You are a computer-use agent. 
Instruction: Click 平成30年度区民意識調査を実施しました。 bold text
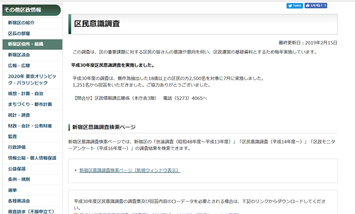pyautogui.click(x=113, y=65)
